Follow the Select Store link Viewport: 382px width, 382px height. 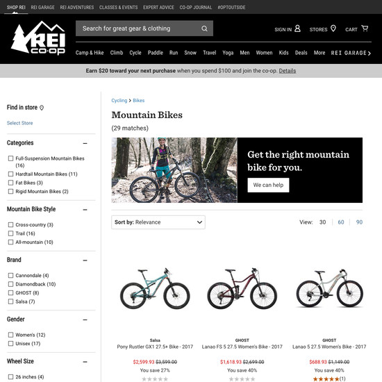(19, 123)
